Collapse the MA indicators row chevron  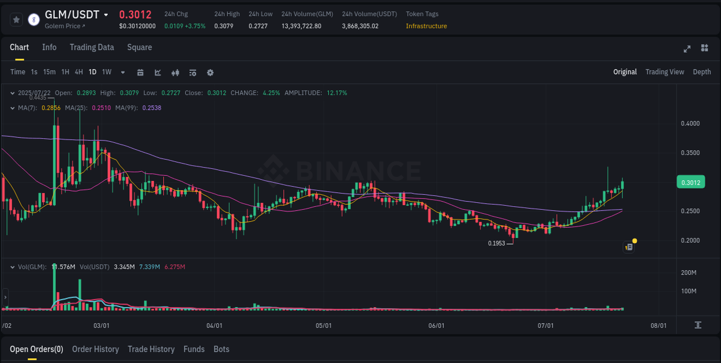[x=13, y=108]
